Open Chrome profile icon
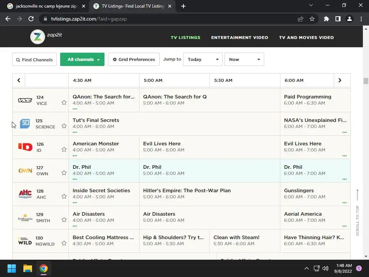 pos(350,19)
